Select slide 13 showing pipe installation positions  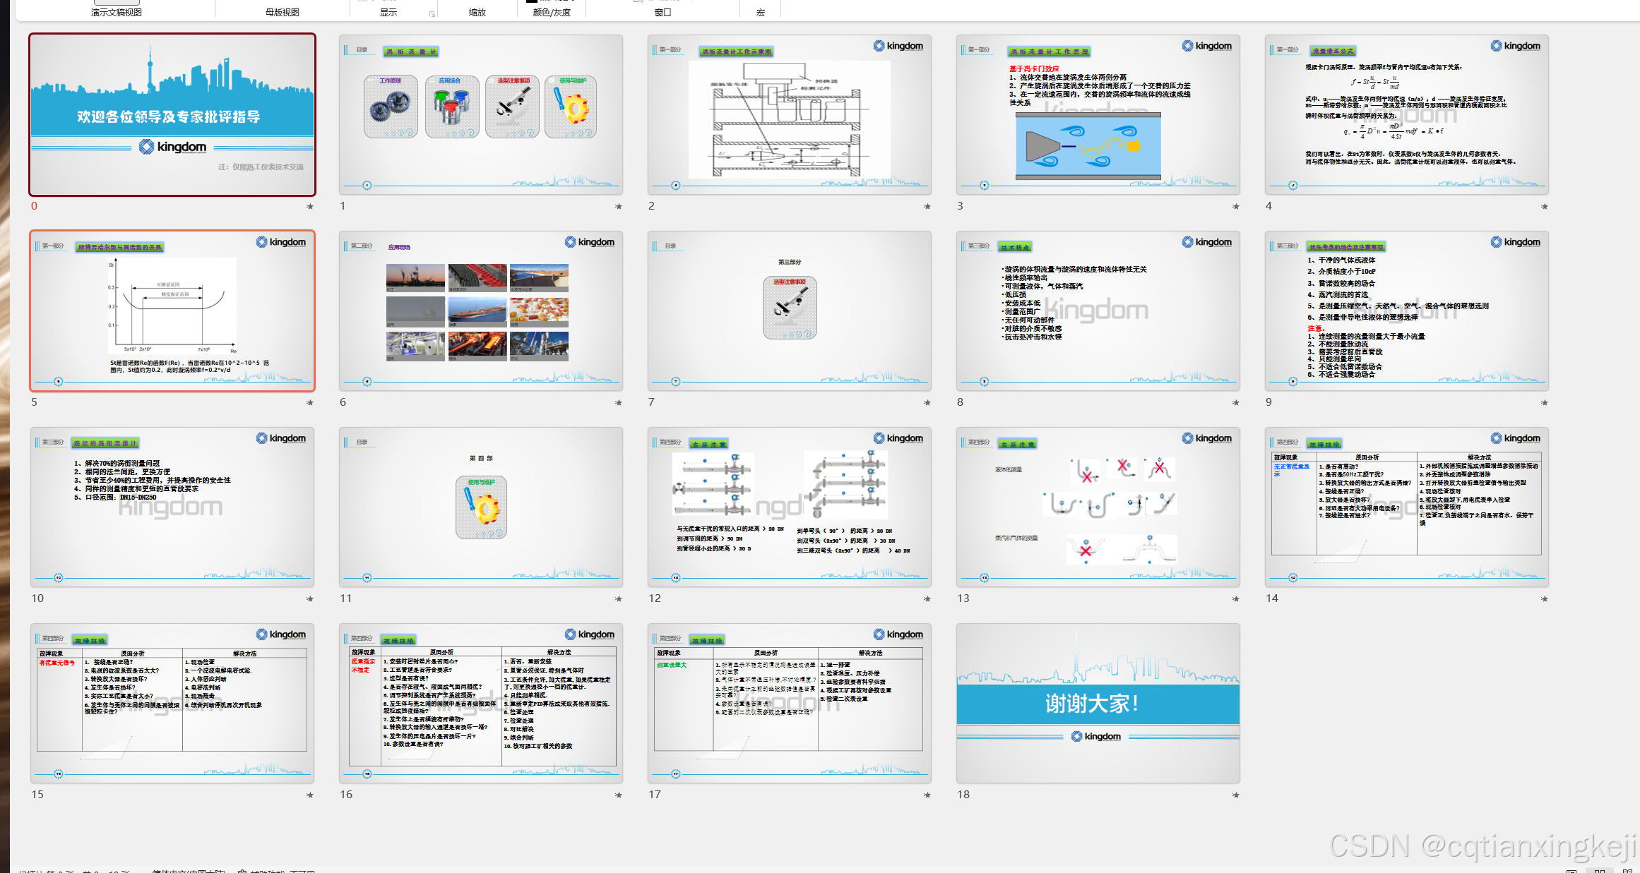tap(1098, 507)
